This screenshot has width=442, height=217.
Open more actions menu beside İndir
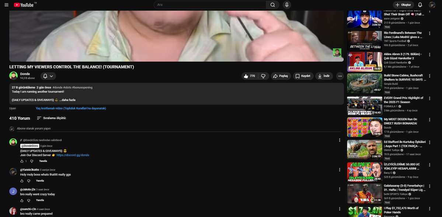pos(340,76)
